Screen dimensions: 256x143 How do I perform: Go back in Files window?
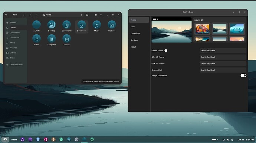(x=30, y=15)
